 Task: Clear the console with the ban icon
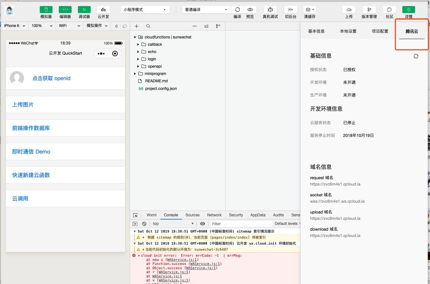coord(144,224)
